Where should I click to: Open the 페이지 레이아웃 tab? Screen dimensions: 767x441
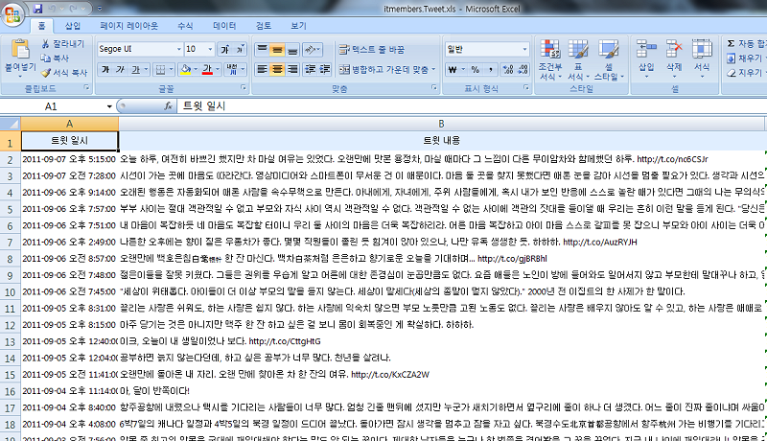(128, 26)
